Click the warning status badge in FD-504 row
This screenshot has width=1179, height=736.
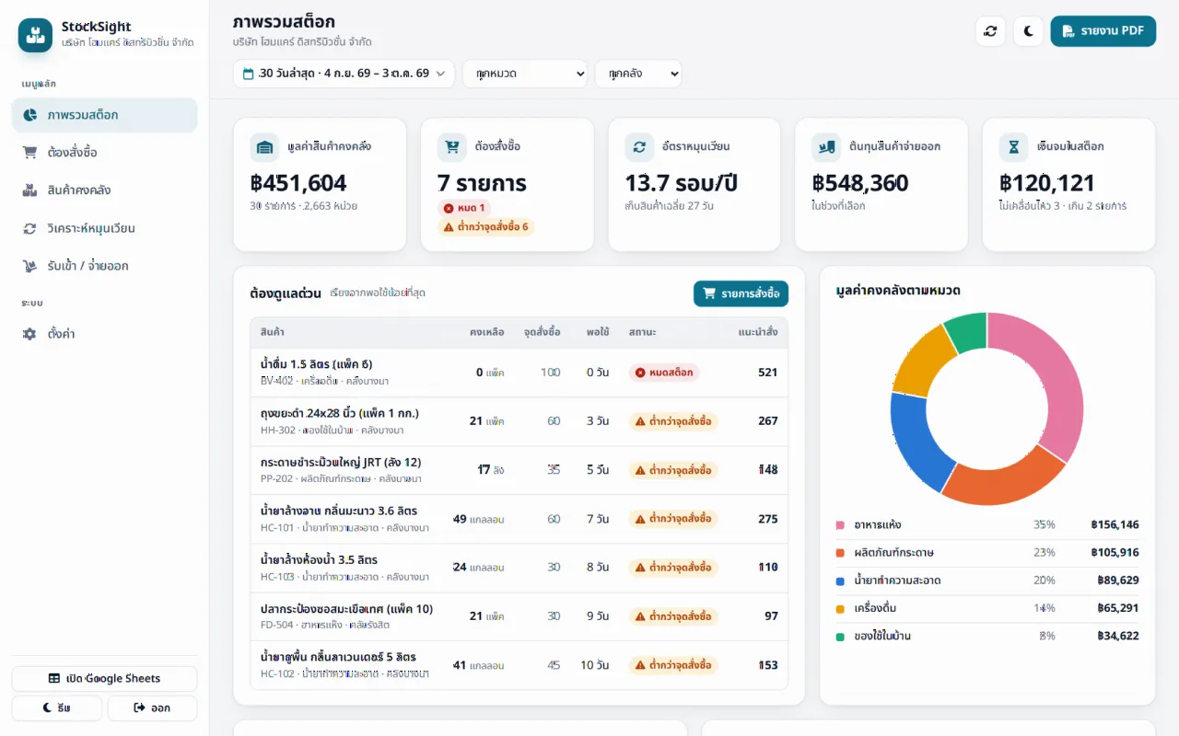click(673, 616)
